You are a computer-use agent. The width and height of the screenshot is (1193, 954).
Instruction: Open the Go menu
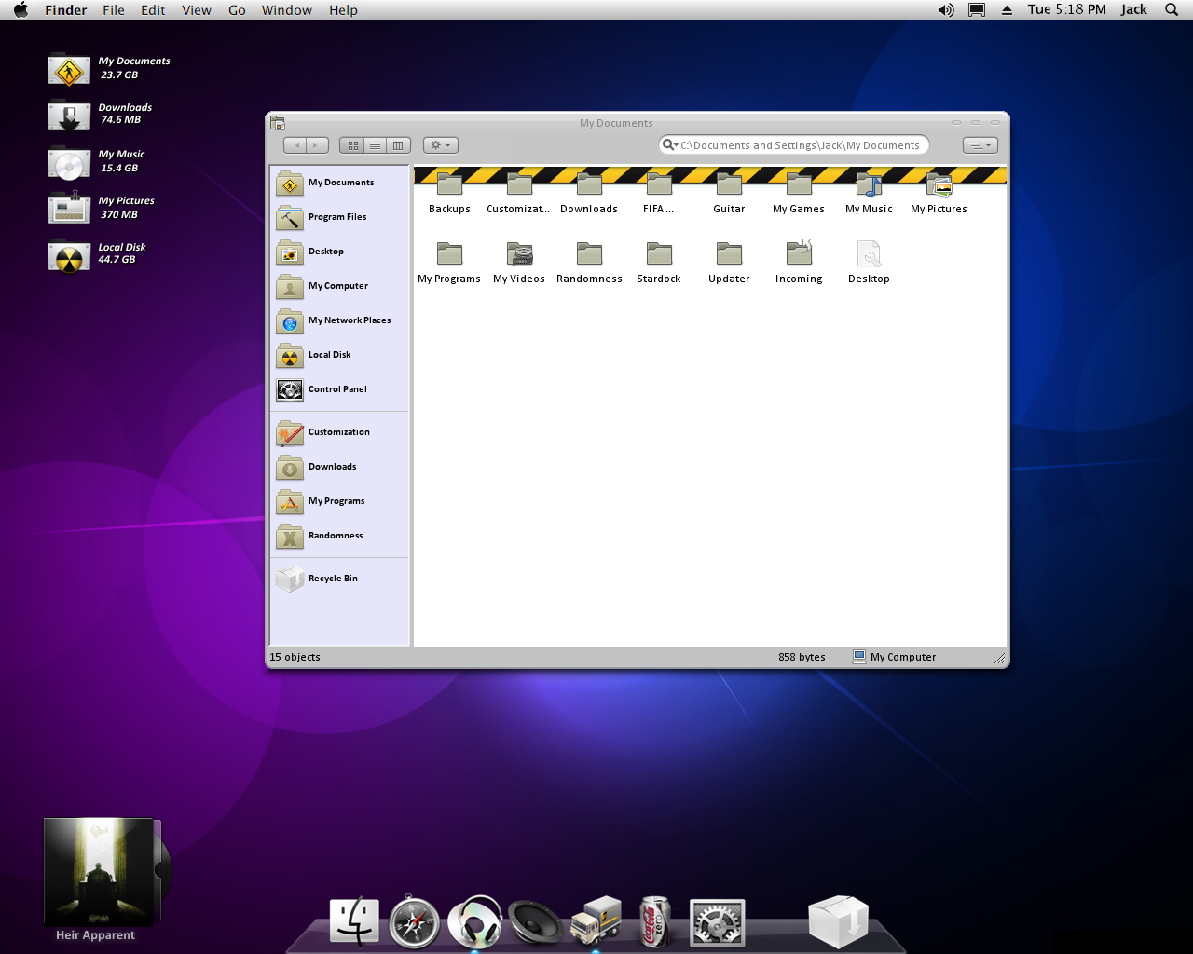click(238, 9)
